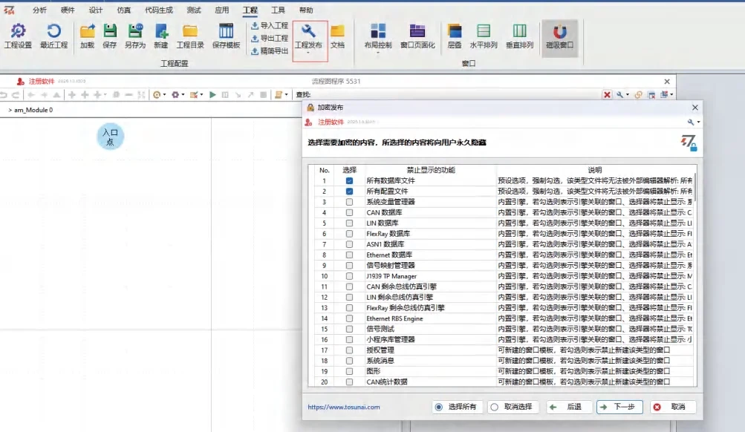745x432 pixels.
Task: Select row 授权管理 in the list
Action: tap(504, 350)
